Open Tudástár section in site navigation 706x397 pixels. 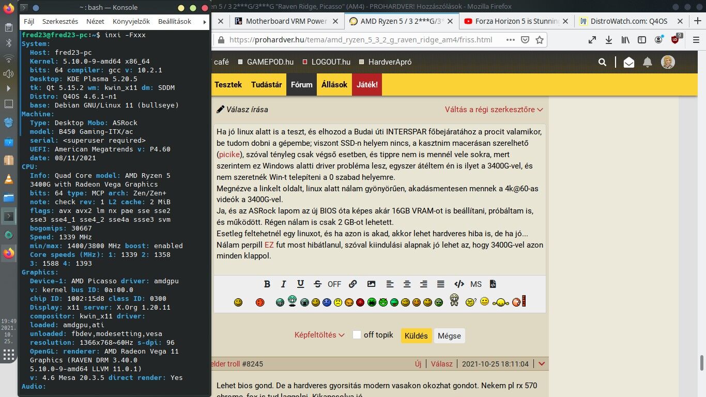(x=266, y=84)
